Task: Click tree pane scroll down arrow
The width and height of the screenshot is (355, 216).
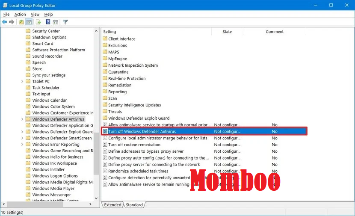Action: (96, 198)
